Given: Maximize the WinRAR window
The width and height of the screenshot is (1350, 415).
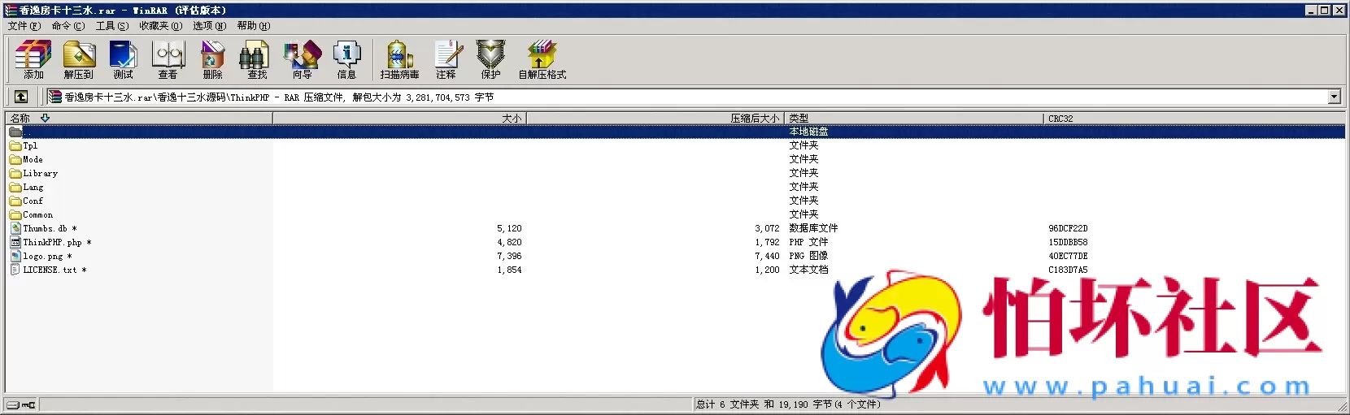Looking at the screenshot, I should pyautogui.click(x=1325, y=11).
